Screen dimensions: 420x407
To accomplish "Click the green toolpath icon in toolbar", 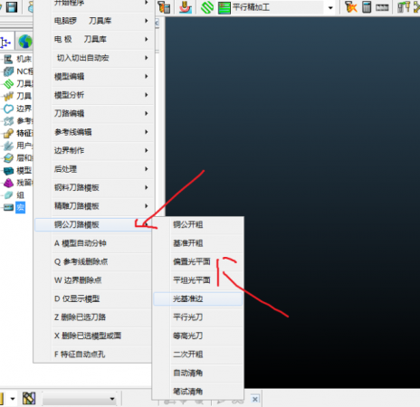I will pos(207,7).
